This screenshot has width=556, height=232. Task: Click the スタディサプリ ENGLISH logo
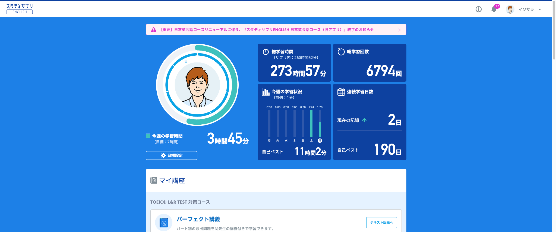[x=20, y=9]
